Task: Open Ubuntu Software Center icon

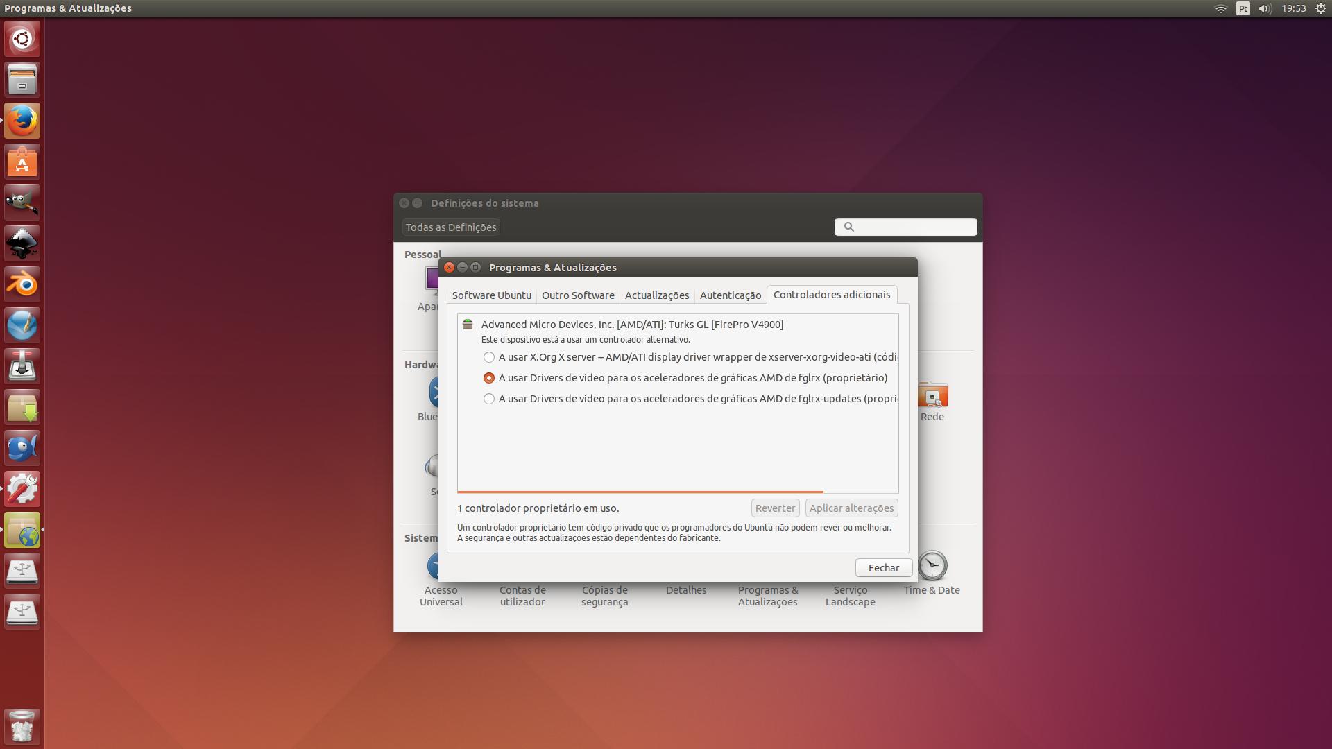Action: tap(22, 162)
